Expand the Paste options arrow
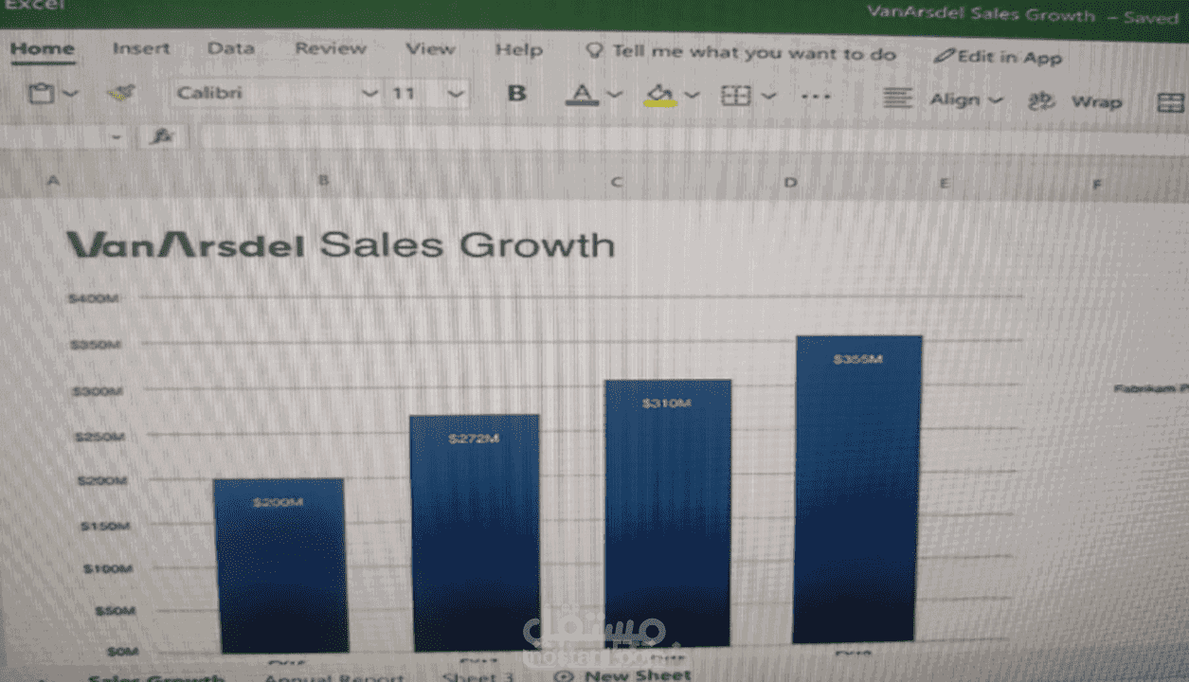 click(70, 94)
